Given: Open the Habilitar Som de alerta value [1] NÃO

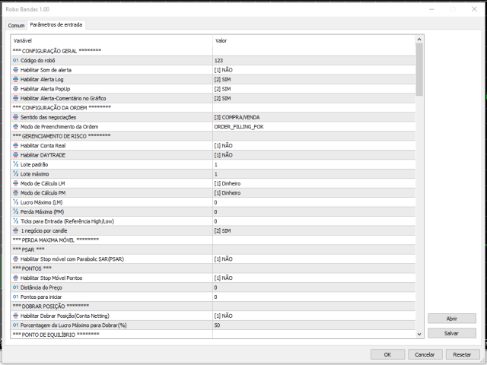Looking at the screenshot, I should pyautogui.click(x=314, y=70).
